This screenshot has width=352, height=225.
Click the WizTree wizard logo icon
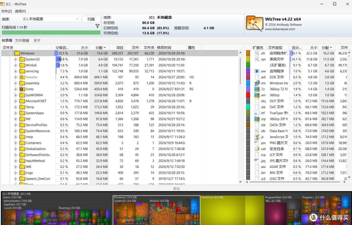255,23
